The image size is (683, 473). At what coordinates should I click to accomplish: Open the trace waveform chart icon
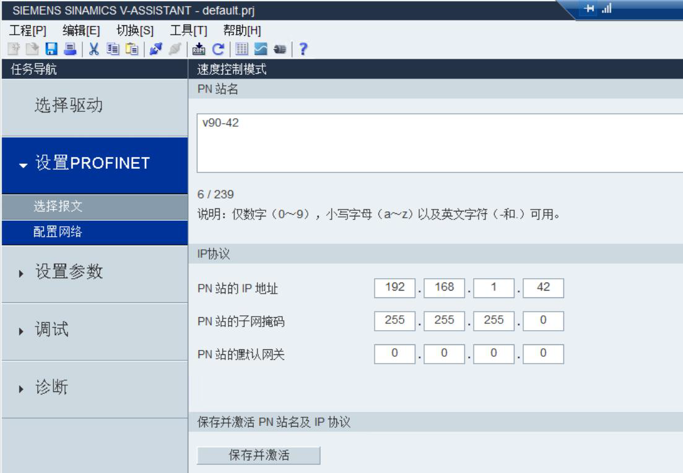261,49
